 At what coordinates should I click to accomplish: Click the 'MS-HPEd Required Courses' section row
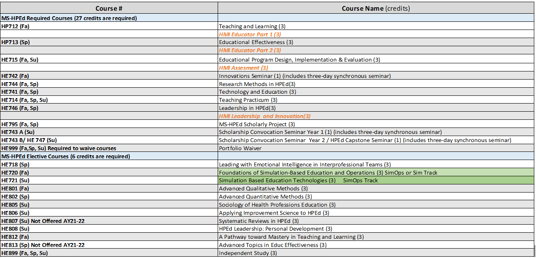click(x=69, y=18)
